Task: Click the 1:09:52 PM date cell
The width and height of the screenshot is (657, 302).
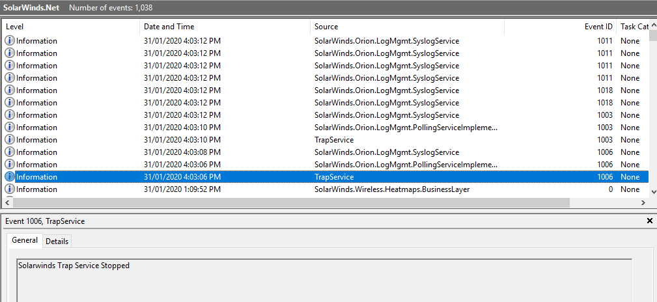Action: 182,189
